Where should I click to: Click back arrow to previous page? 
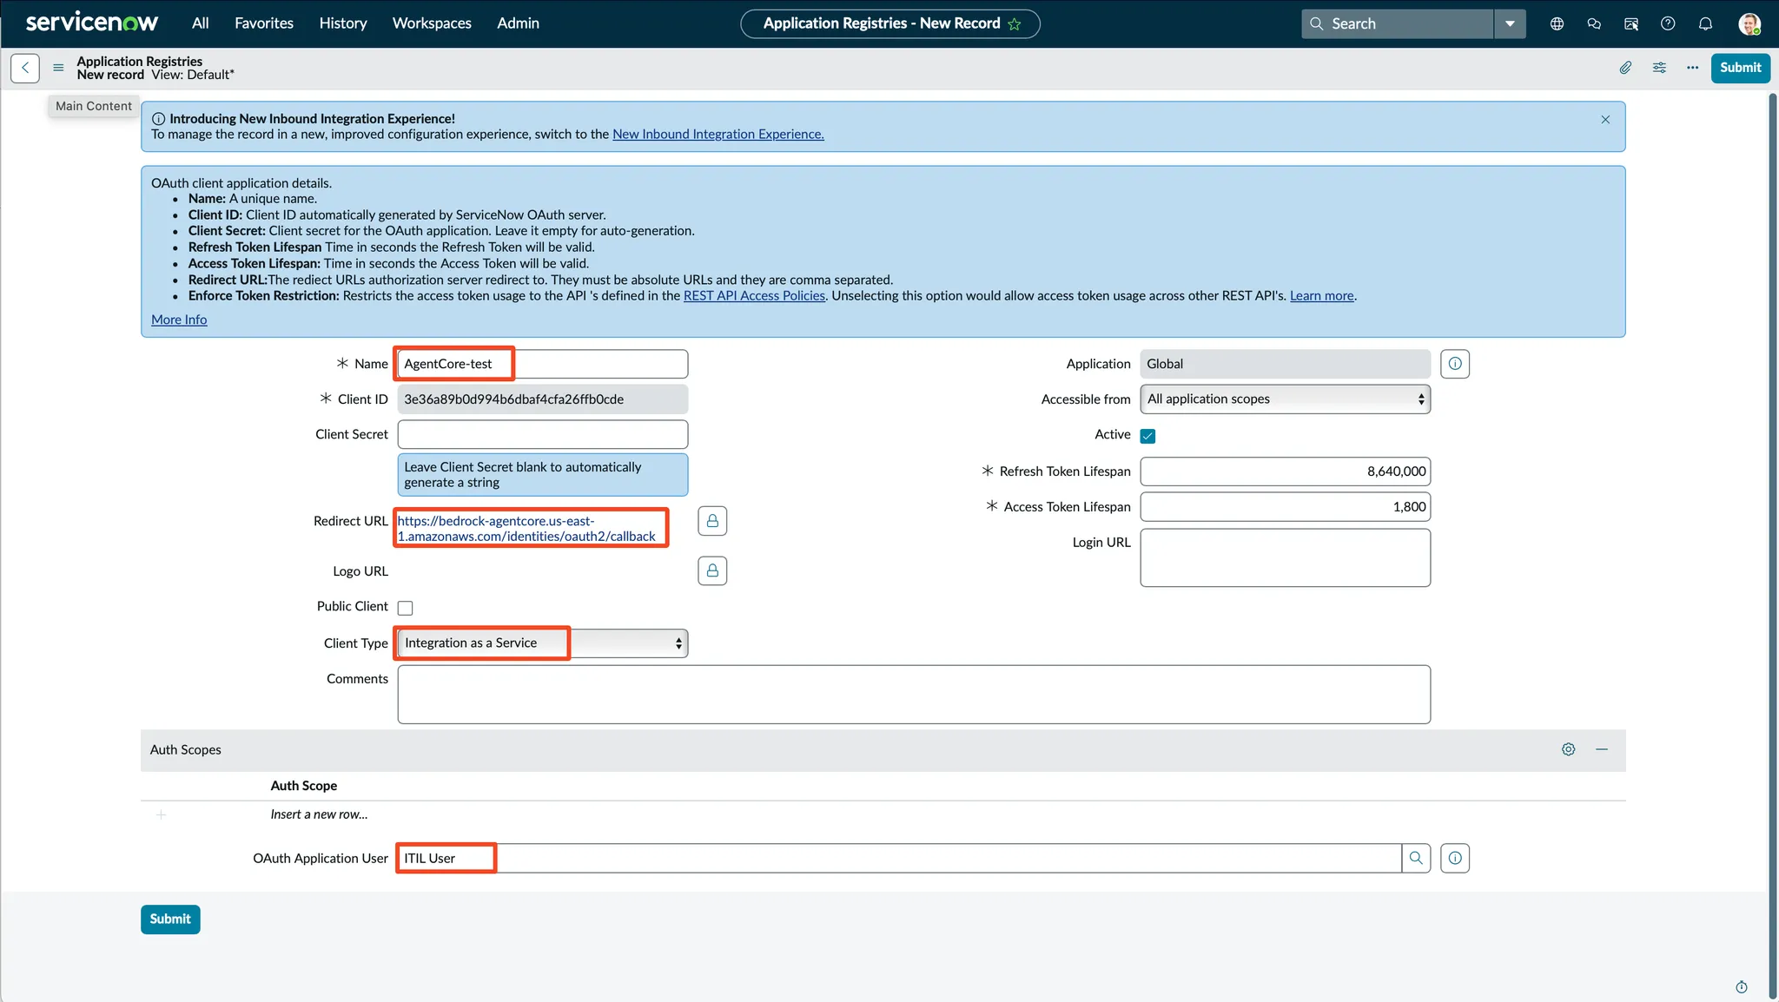click(25, 68)
